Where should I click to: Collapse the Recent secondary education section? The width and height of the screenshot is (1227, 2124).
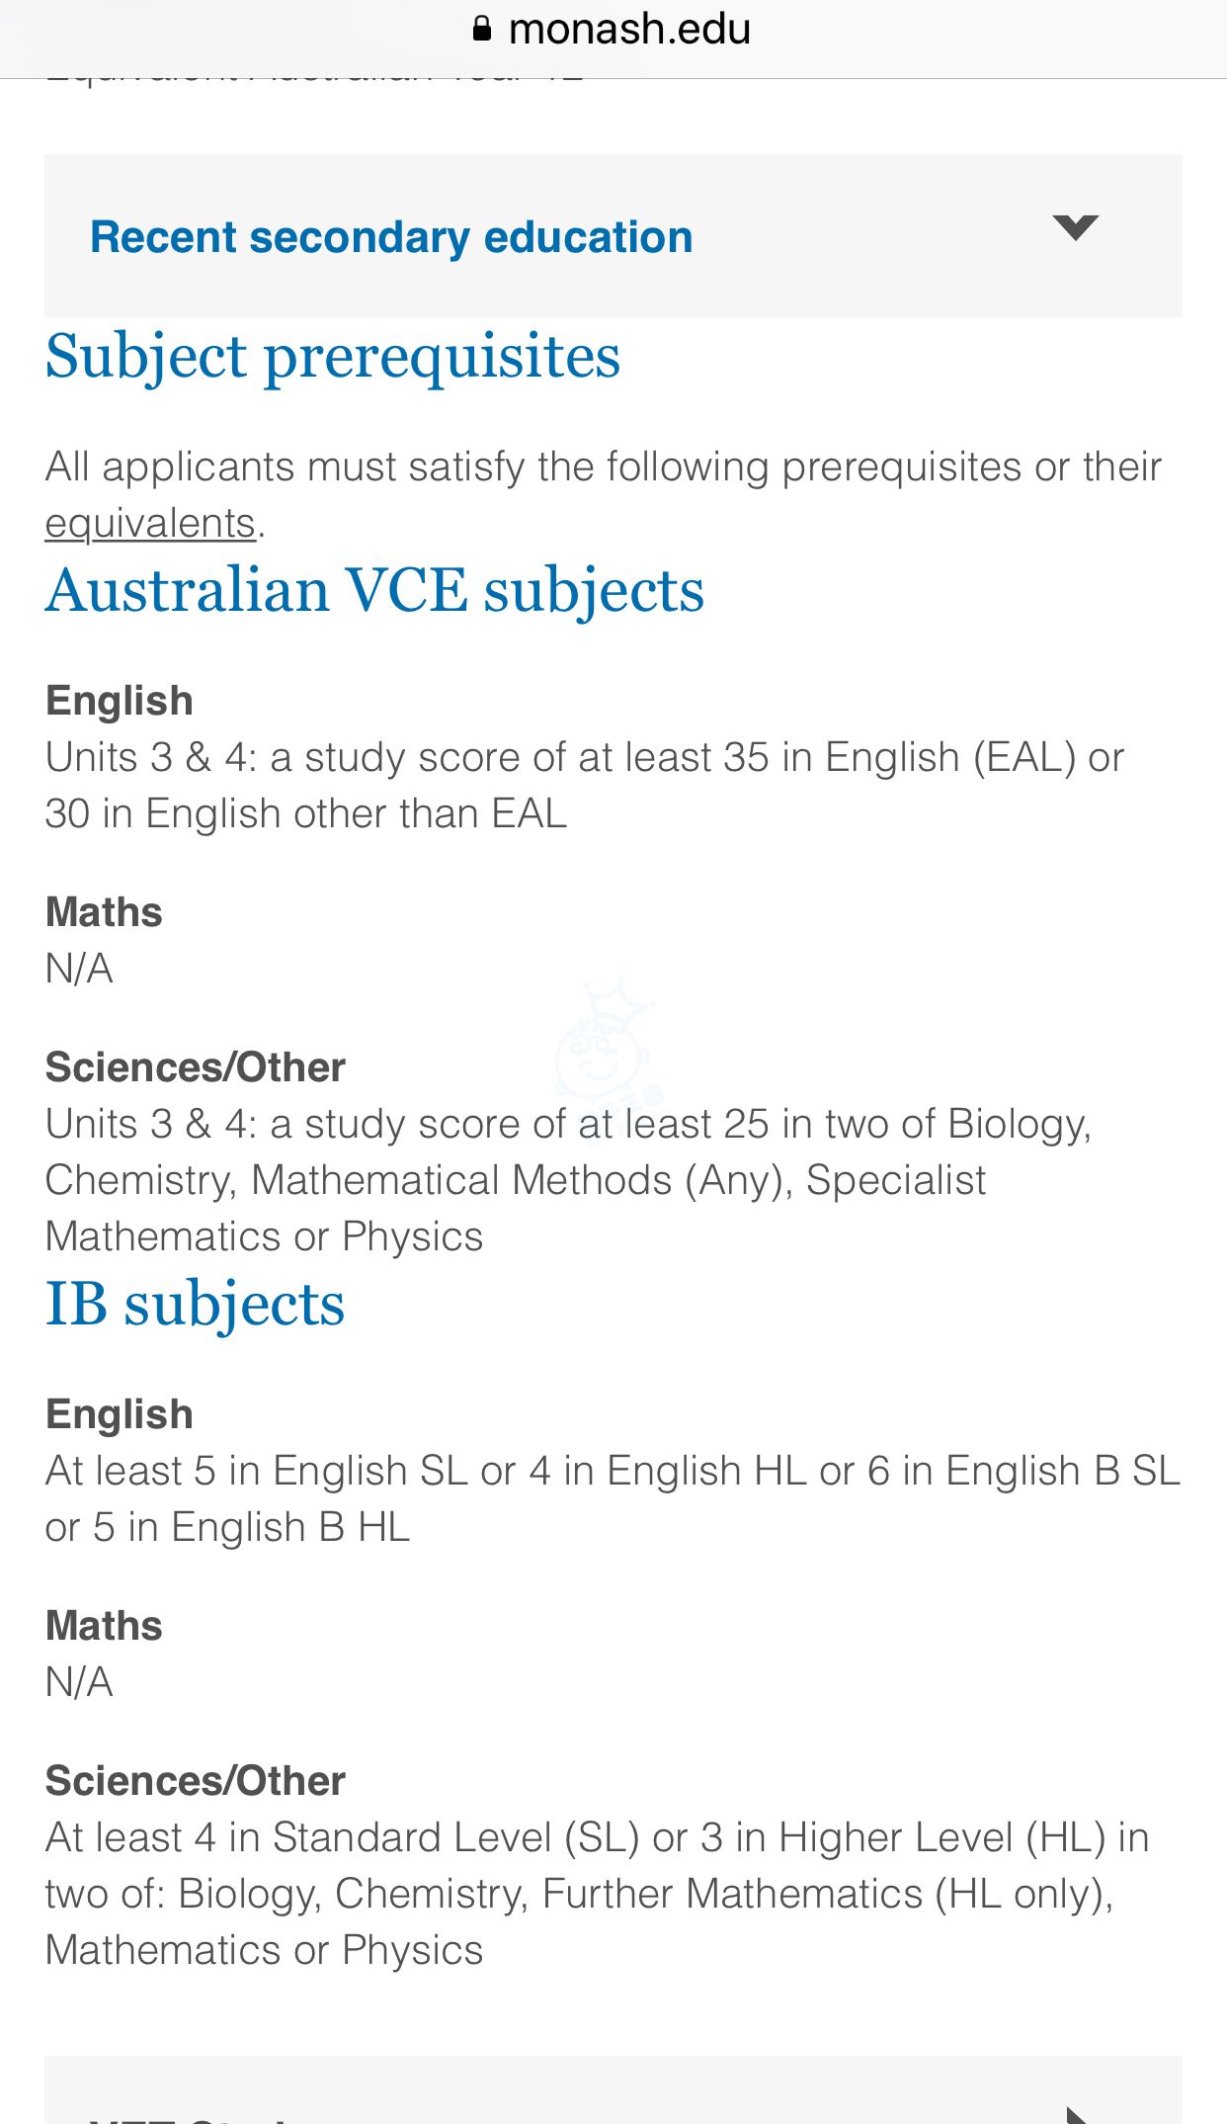tap(613, 235)
